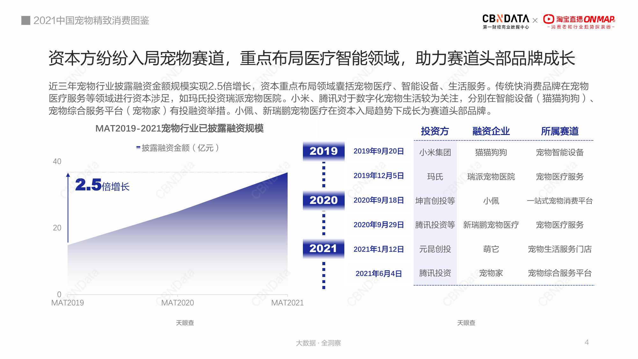638x359 pixels.
Task: Select the 2019 timeline badge
Action: [x=324, y=151]
